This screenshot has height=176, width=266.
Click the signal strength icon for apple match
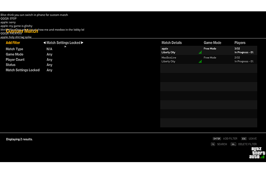tap(200, 52)
